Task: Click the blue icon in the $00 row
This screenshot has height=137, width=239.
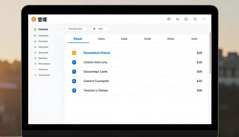Action: click(x=74, y=62)
